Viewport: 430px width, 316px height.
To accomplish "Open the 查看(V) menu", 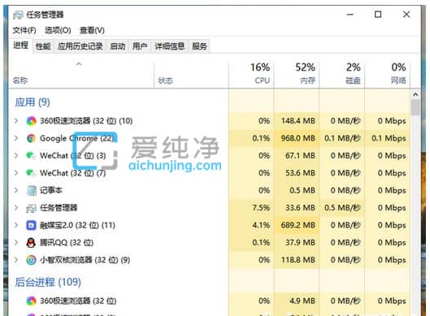I will coord(92,30).
